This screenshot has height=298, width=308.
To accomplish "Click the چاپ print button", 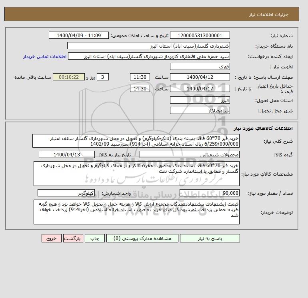I will pyautogui.click(x=95, y=238).
